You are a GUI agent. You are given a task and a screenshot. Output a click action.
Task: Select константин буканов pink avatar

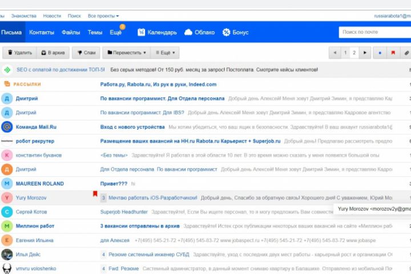coord(7,155)
